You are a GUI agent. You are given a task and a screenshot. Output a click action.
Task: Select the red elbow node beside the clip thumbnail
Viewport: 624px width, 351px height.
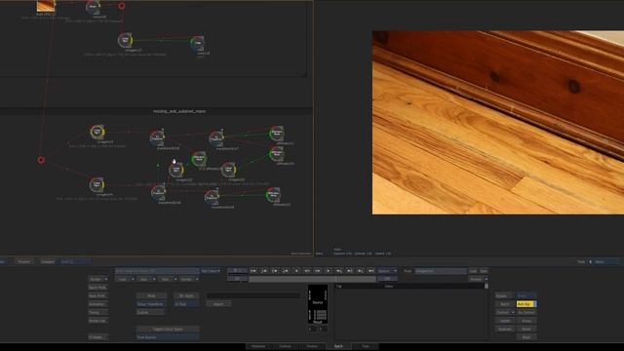click(x=121, y=6)
